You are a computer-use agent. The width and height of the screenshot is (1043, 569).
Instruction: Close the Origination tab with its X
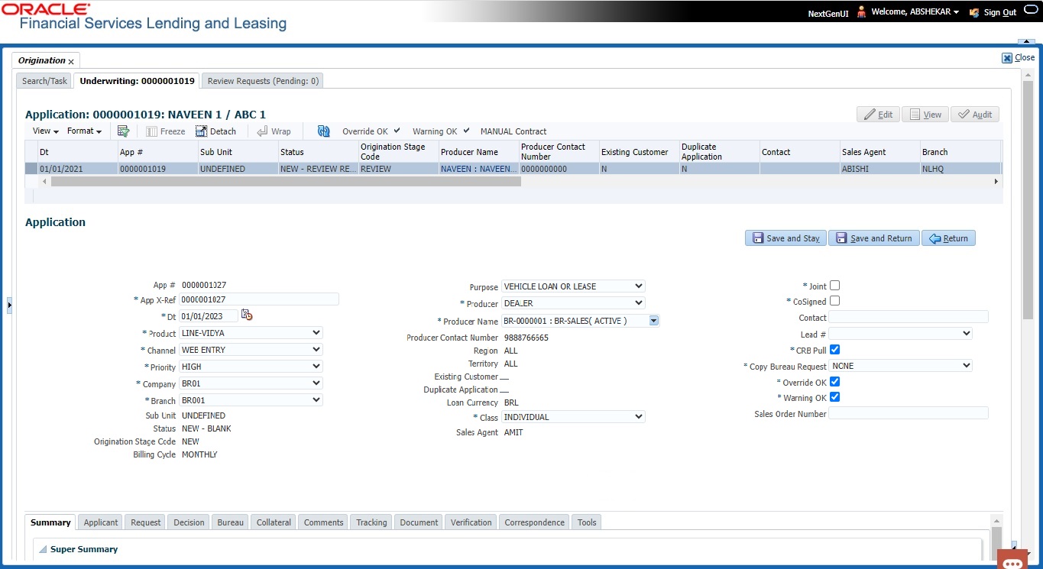pyautogui.click(x=71, y=61)
